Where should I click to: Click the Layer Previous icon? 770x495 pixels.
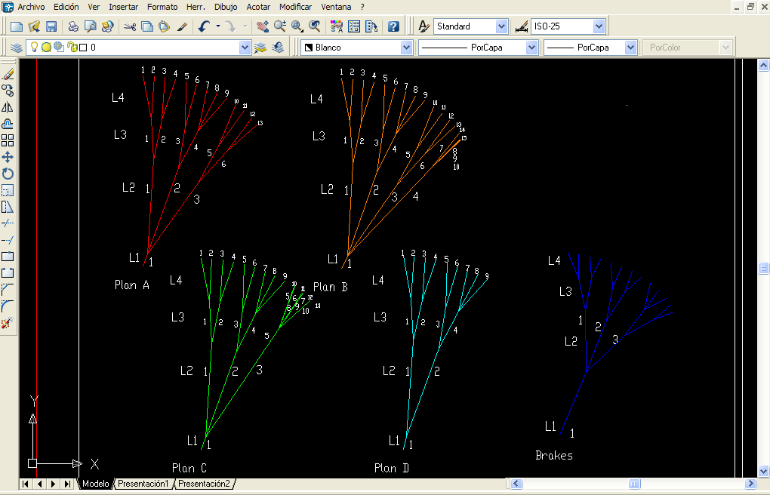coord(278,48)
